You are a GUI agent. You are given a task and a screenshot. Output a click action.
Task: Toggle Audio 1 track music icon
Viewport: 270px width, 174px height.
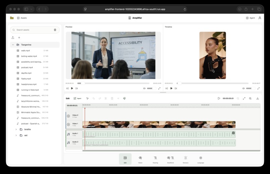coord(68,134)
